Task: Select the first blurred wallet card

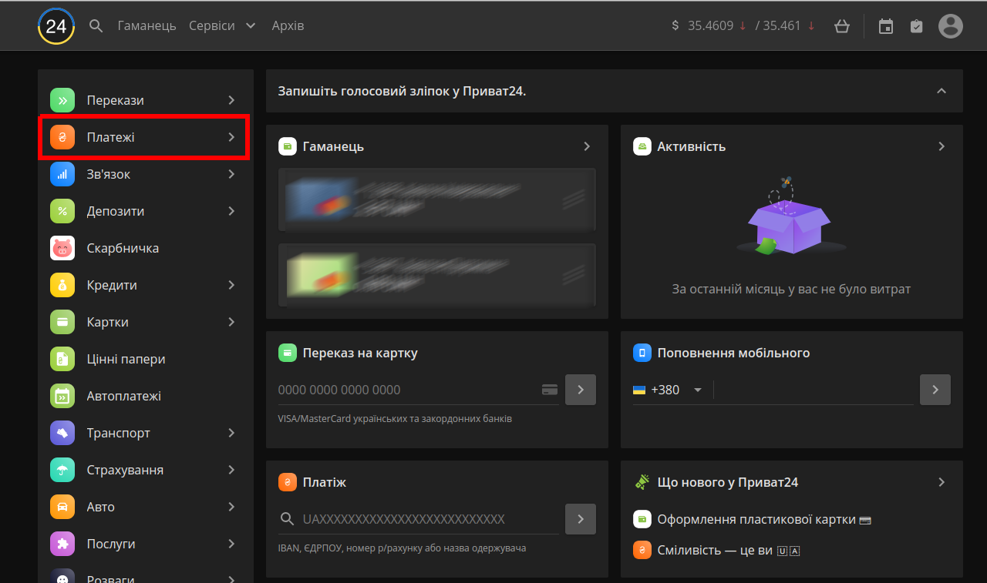Action: (437, 199)
